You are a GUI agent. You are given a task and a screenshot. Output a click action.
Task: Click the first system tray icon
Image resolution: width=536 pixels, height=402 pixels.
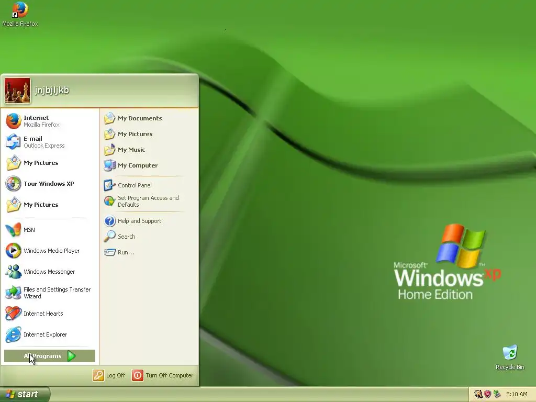(x=478, y=394)
